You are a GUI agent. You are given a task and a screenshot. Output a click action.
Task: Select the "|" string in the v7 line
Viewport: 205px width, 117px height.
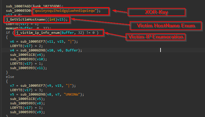pos(69,86)
